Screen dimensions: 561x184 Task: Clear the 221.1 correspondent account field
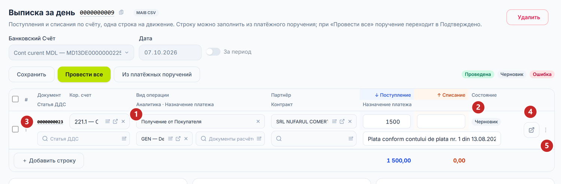tap(123, 121)
